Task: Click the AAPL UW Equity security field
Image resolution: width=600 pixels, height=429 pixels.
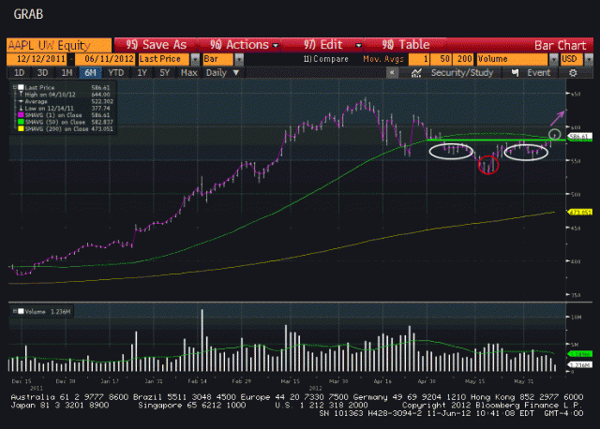Action: tap(59, 45)
